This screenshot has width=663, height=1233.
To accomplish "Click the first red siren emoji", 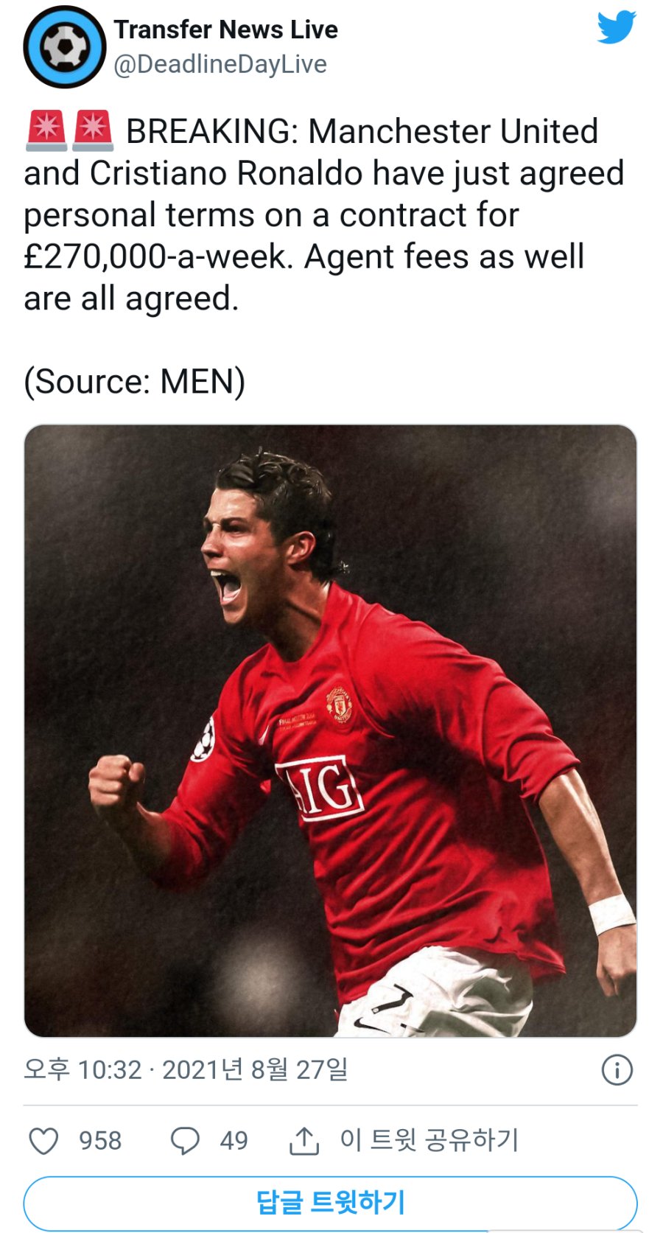I will [46, 130].
